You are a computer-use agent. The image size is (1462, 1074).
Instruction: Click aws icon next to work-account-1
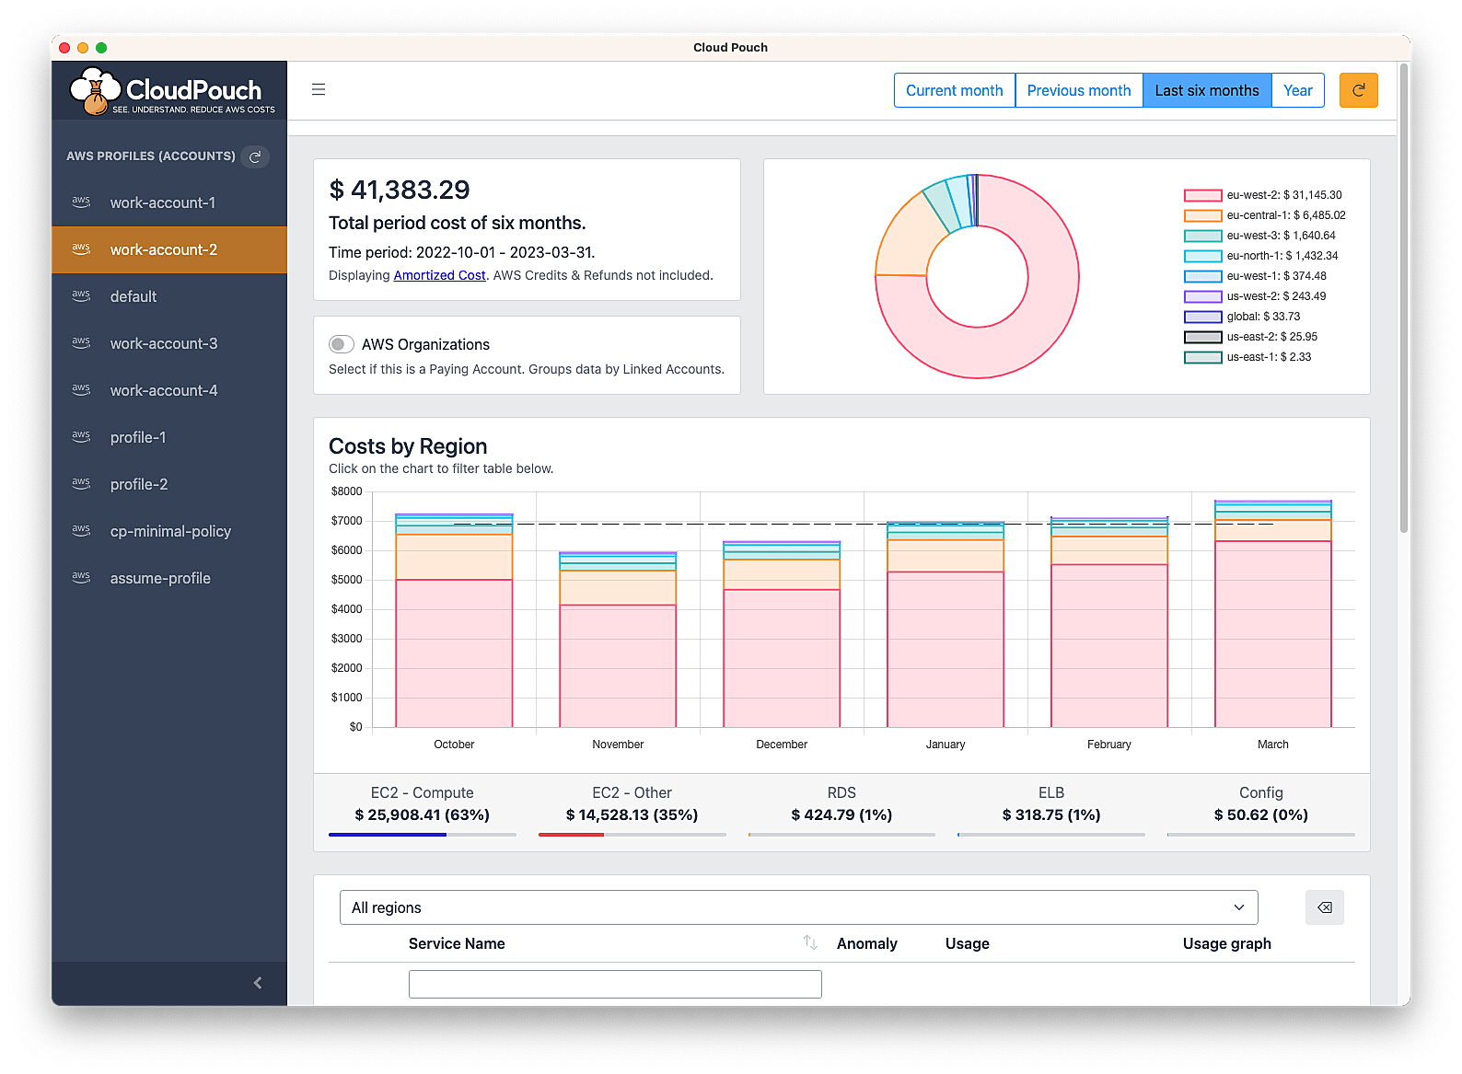pos(81,202)
